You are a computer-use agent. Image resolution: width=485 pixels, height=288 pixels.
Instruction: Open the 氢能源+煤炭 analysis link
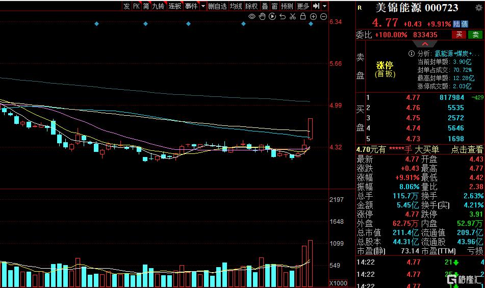click(457, 54)
